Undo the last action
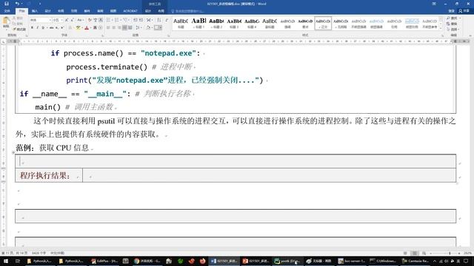 point(17,4)
